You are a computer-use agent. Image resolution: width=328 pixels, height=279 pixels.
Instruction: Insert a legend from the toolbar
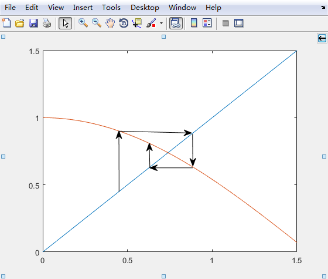207,23
